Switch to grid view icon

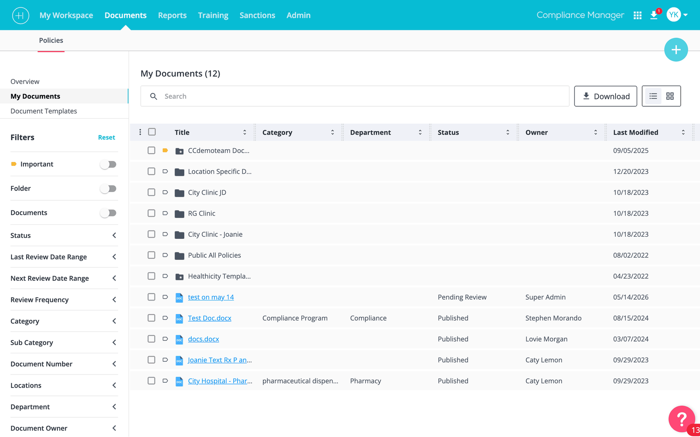670,96
